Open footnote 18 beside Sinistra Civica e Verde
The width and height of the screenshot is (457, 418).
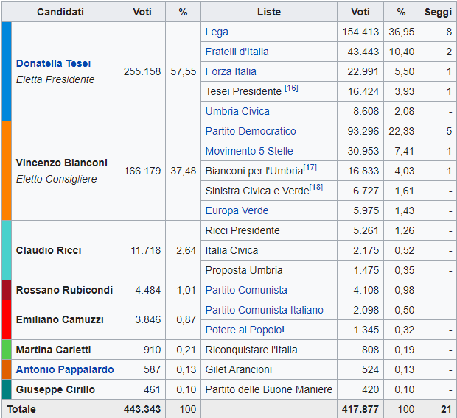tap(316, 187)
